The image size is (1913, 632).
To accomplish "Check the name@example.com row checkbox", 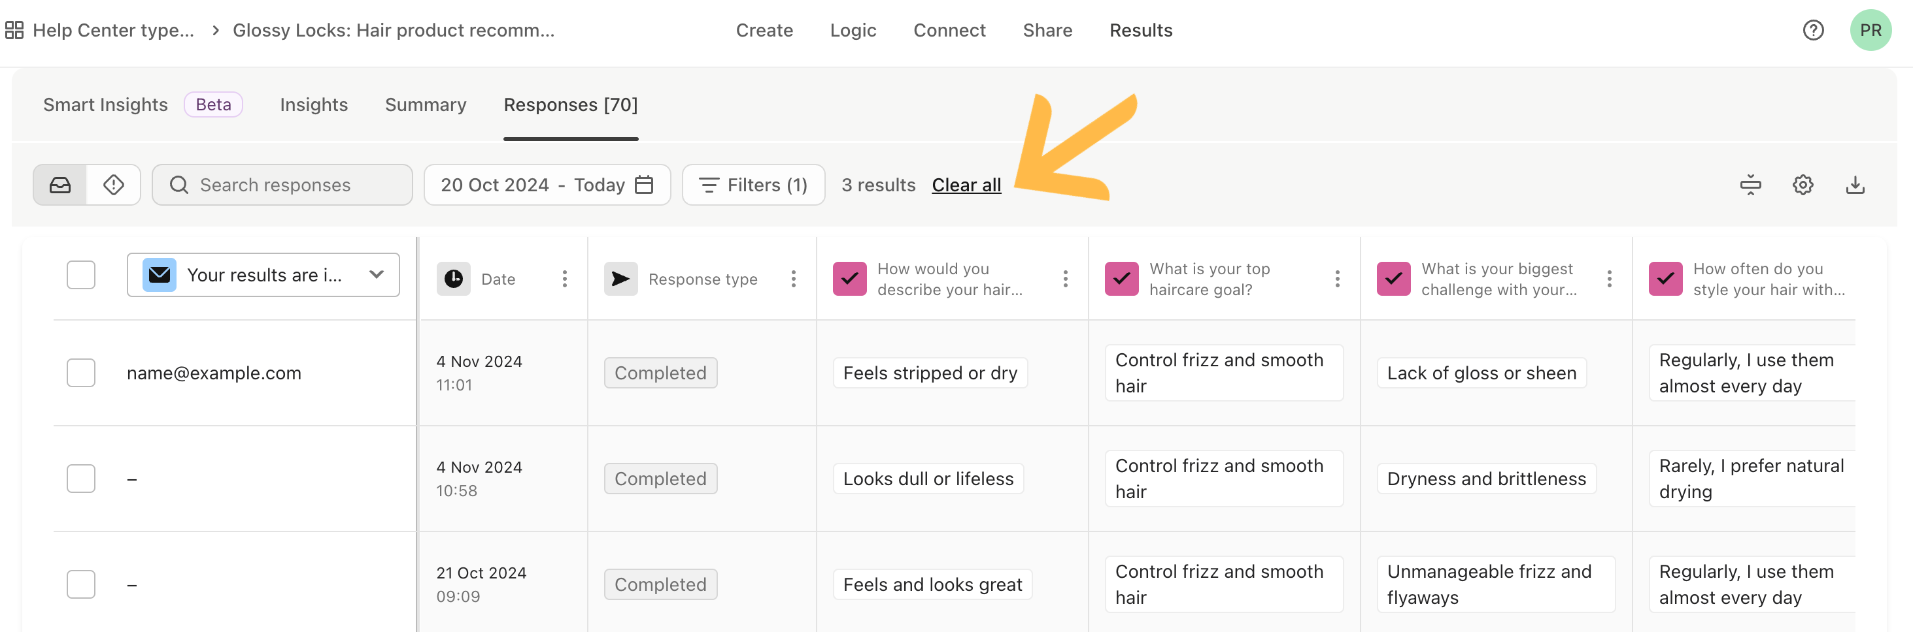I will pos(81,373).
